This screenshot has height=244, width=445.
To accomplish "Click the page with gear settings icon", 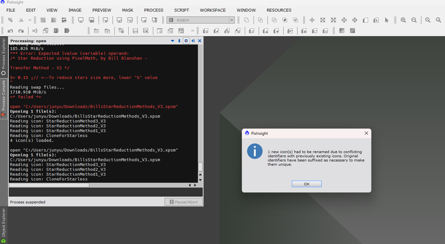I will (x=304, y=31).
